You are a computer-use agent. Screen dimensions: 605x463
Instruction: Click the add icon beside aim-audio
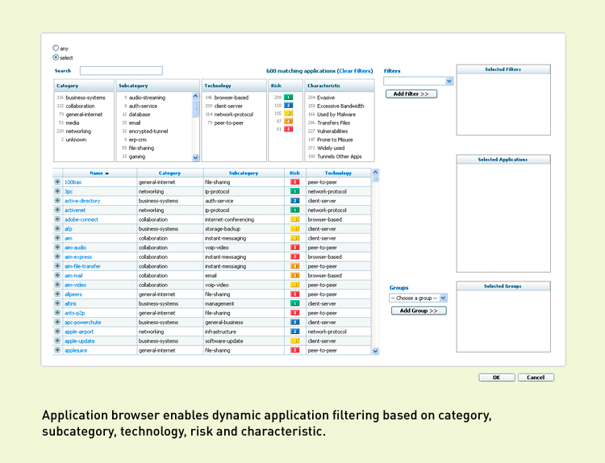click(57, 248)
